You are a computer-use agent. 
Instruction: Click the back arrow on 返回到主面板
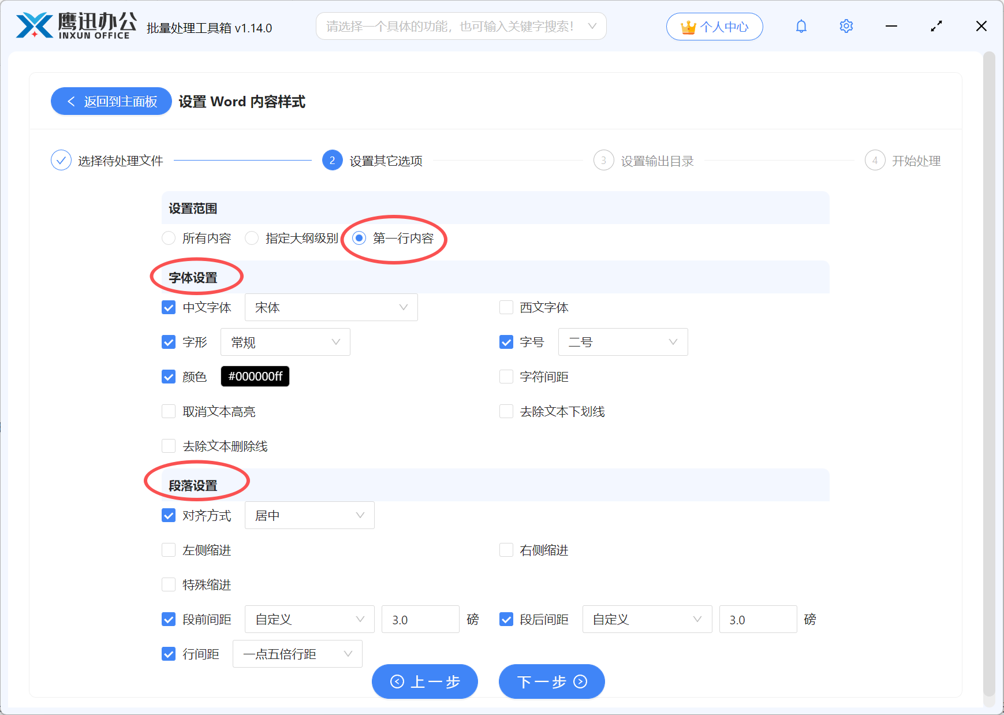pyautogui.click(x=71, y=101)
